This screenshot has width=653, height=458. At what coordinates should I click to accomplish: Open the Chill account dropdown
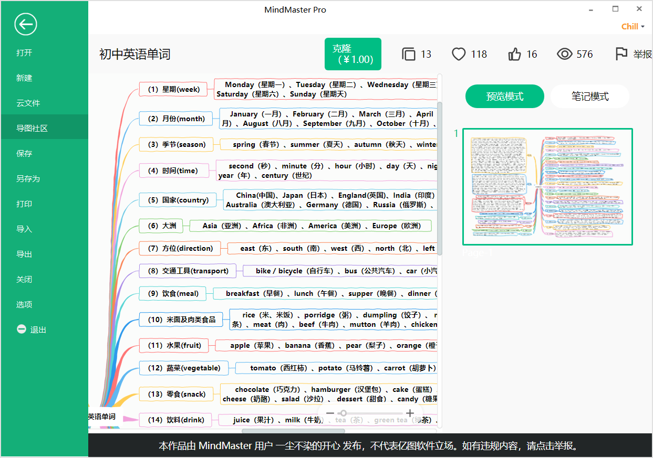pyautogui.click(x=633, y=27)
